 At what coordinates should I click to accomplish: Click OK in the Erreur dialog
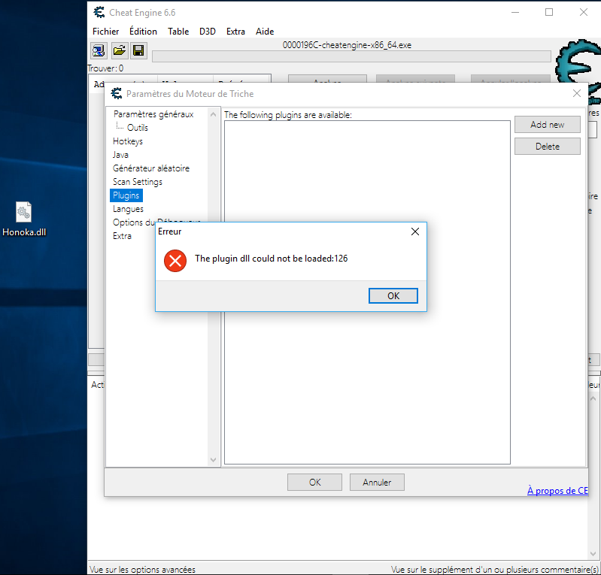click(x=393, y=295)
